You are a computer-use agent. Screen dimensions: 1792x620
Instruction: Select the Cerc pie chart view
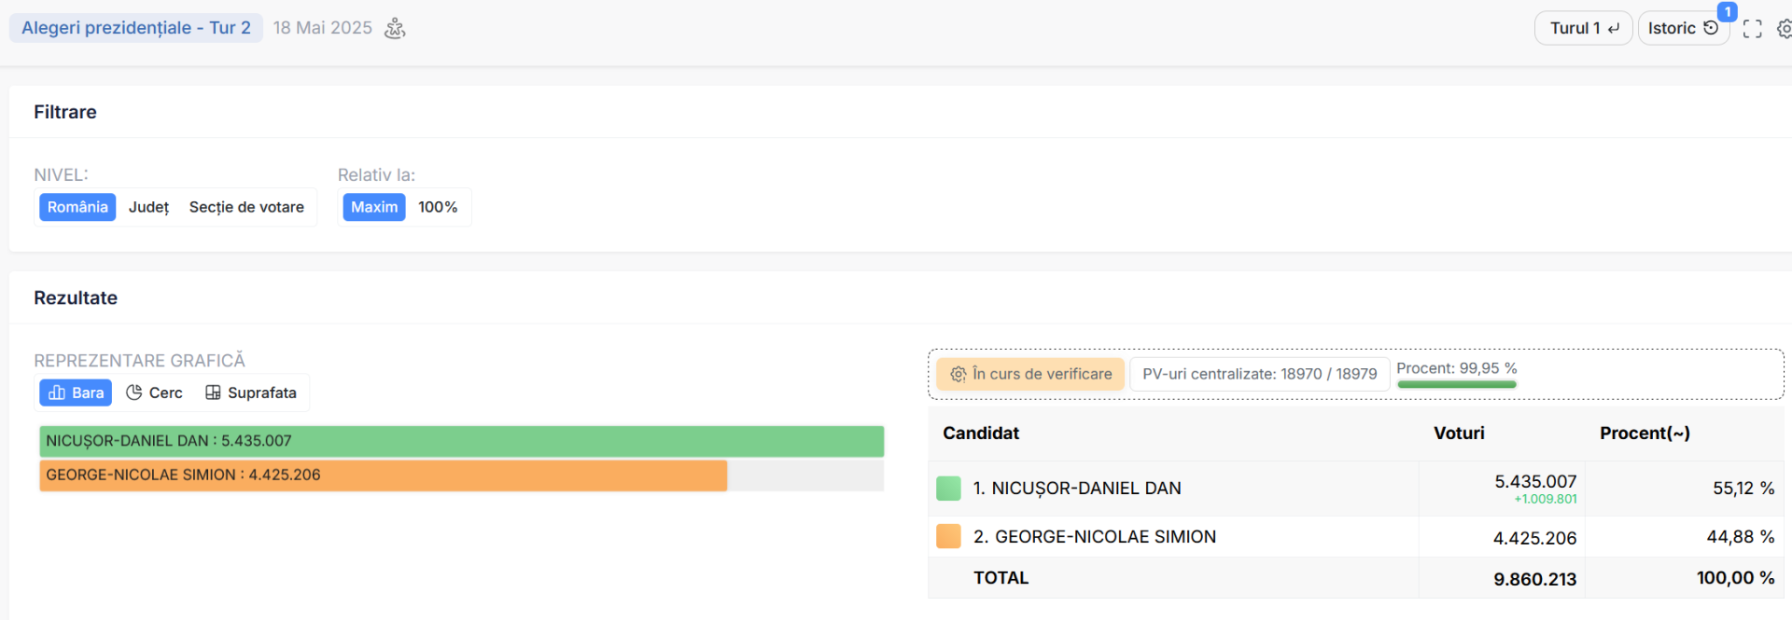click(x=155, y=393)
